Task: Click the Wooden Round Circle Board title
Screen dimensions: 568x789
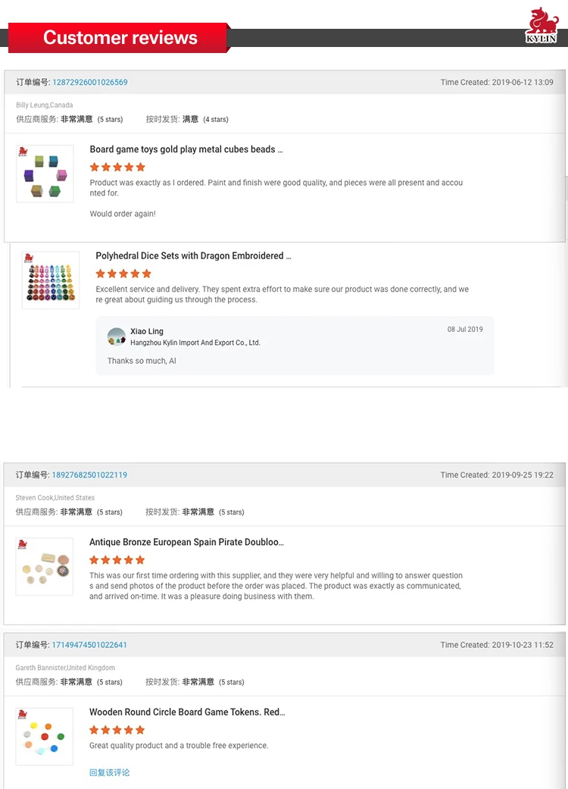Action: 187,712
